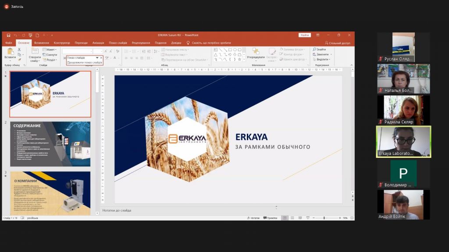Choose the oval shape in shapes gallery

(235, 50)
